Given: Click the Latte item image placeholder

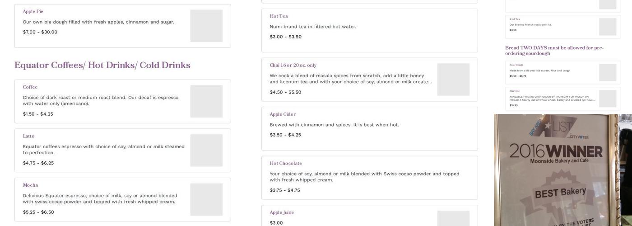Looking at the screenshot, I should [206, 151].
